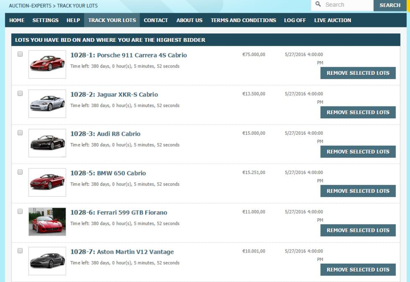Click the €15.251,00 price value
410x282 pixels.
(x=254, y=172)
